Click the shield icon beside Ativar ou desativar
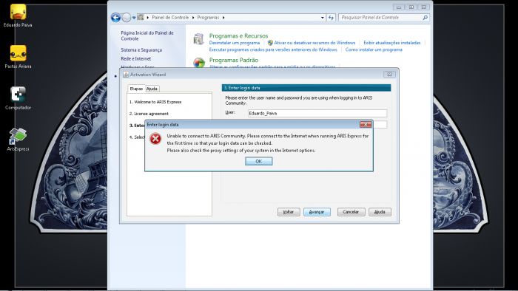Image resolution: width=518 pixels, height=291 pixels. (270, 43)
